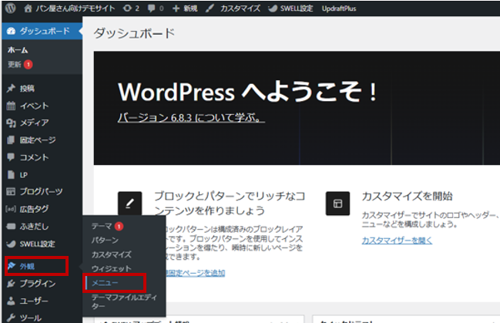This screenshot has height=323, width=500.
Task: Open the ダッシュボード menu item
Action: (42, 31)
